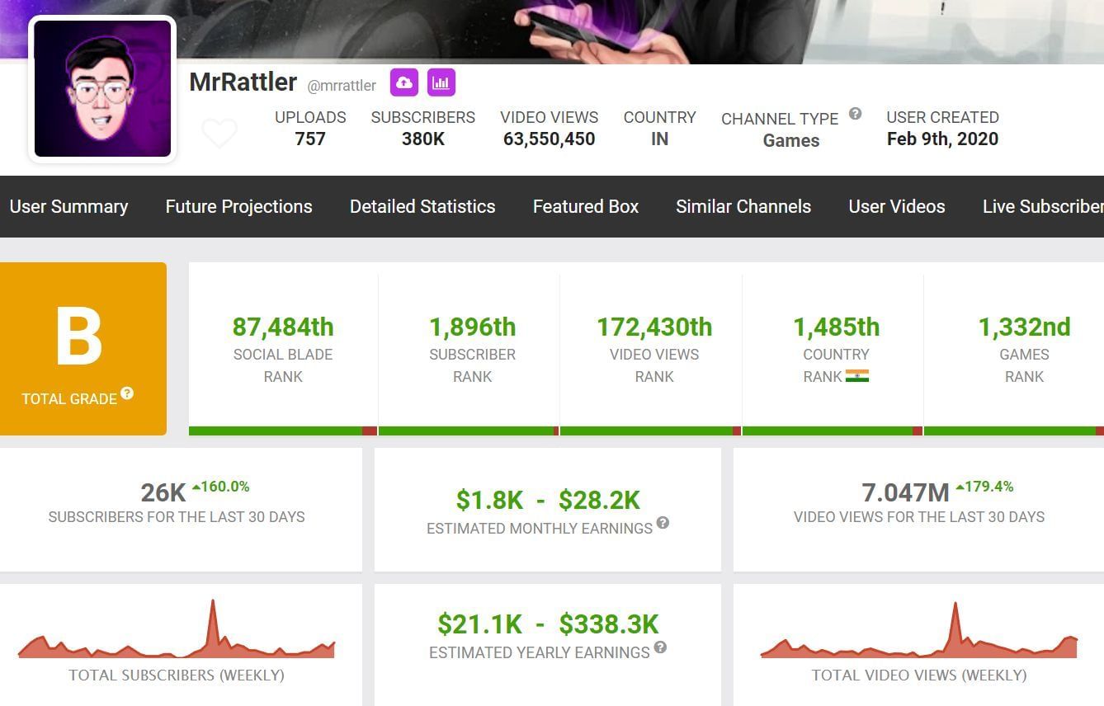Select the Featured Box tab

[x=586, y=206]
